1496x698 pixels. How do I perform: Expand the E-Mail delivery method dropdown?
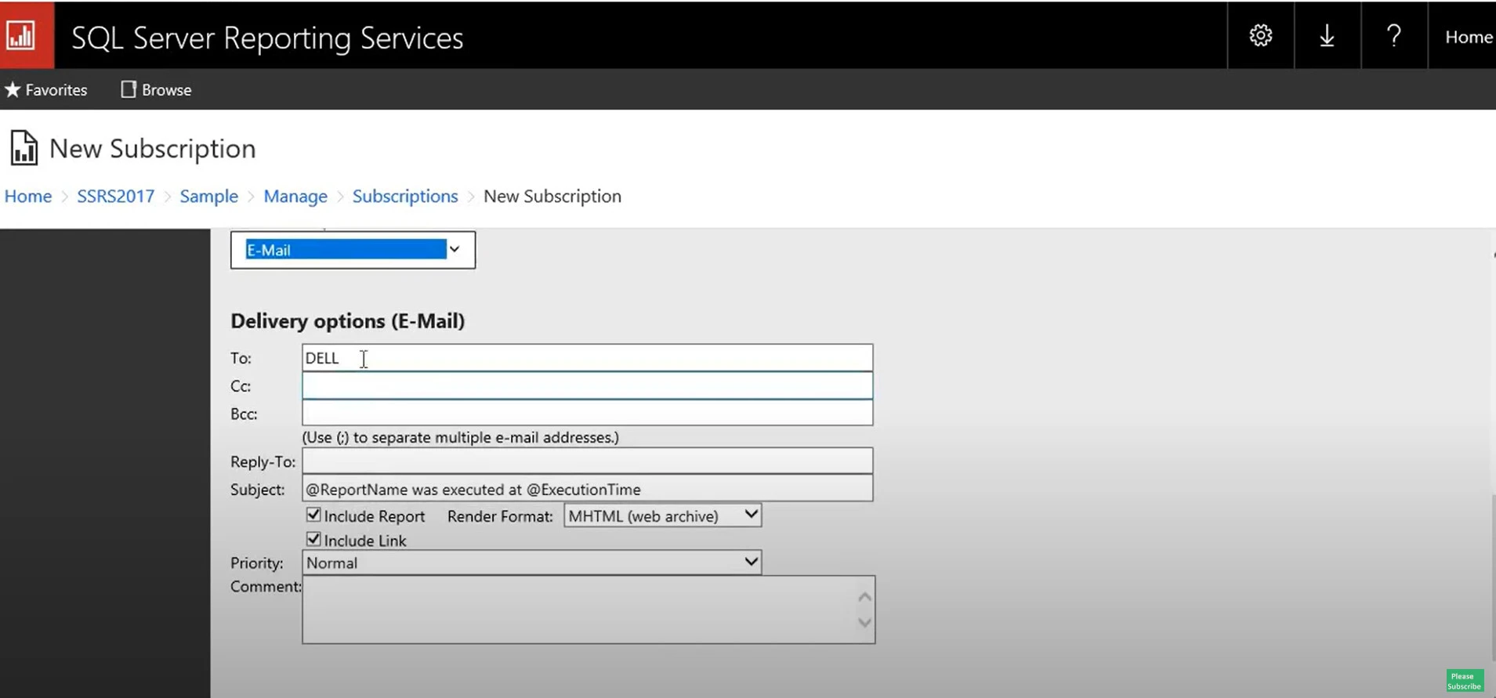coord(454,250)
